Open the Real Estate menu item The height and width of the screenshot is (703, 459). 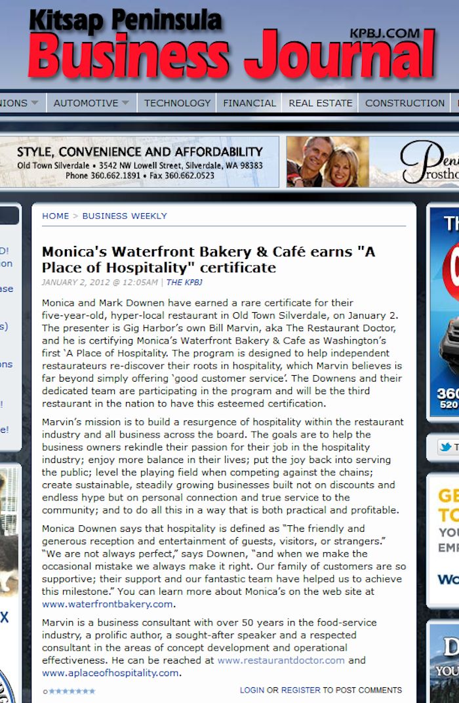320,103
